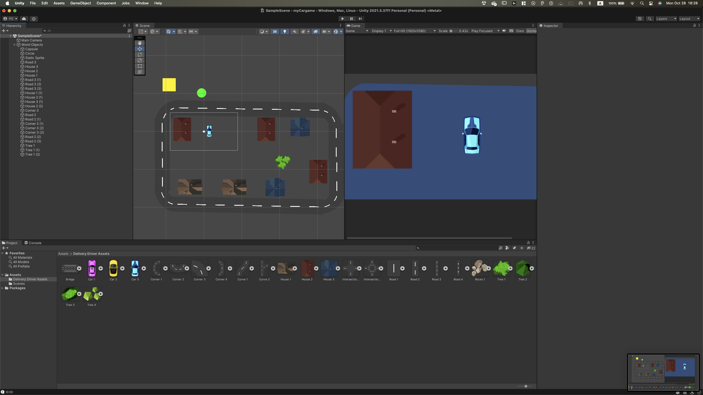Toggle scene lighting bulb
The image size is (703, 395).
(x=285, y=32)
